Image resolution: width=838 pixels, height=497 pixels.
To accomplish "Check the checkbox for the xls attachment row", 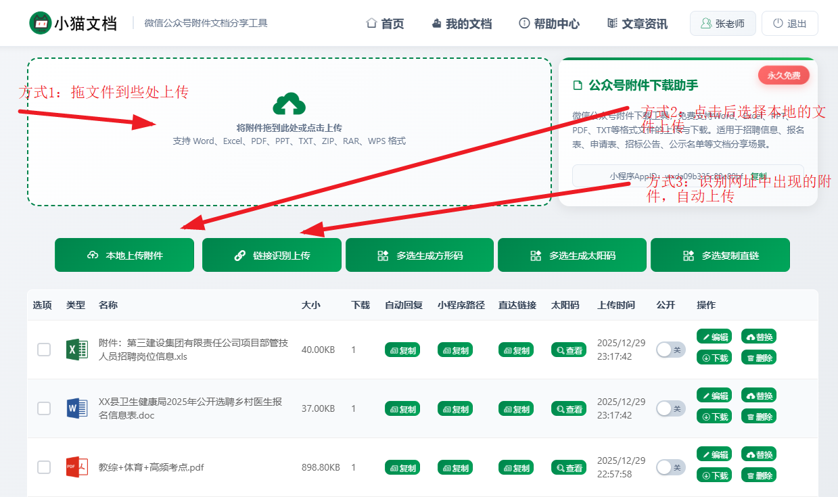I will (44, 350).
